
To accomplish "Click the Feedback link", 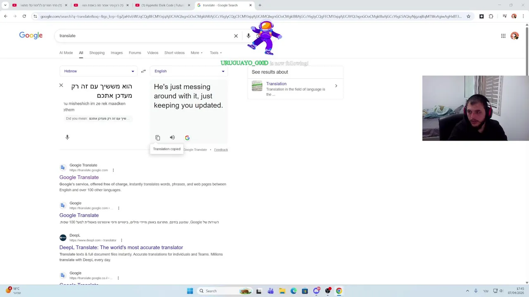I will tap(221, 150).
